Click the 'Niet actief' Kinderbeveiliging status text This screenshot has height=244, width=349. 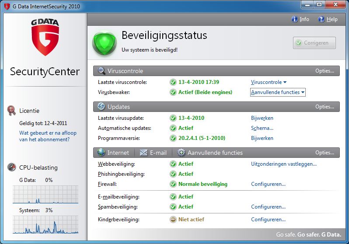(191, 219)
